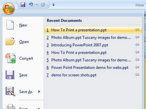146x109 pixels.
Task: Click the Save As disk with pencil icon
Action: point(10,91)
